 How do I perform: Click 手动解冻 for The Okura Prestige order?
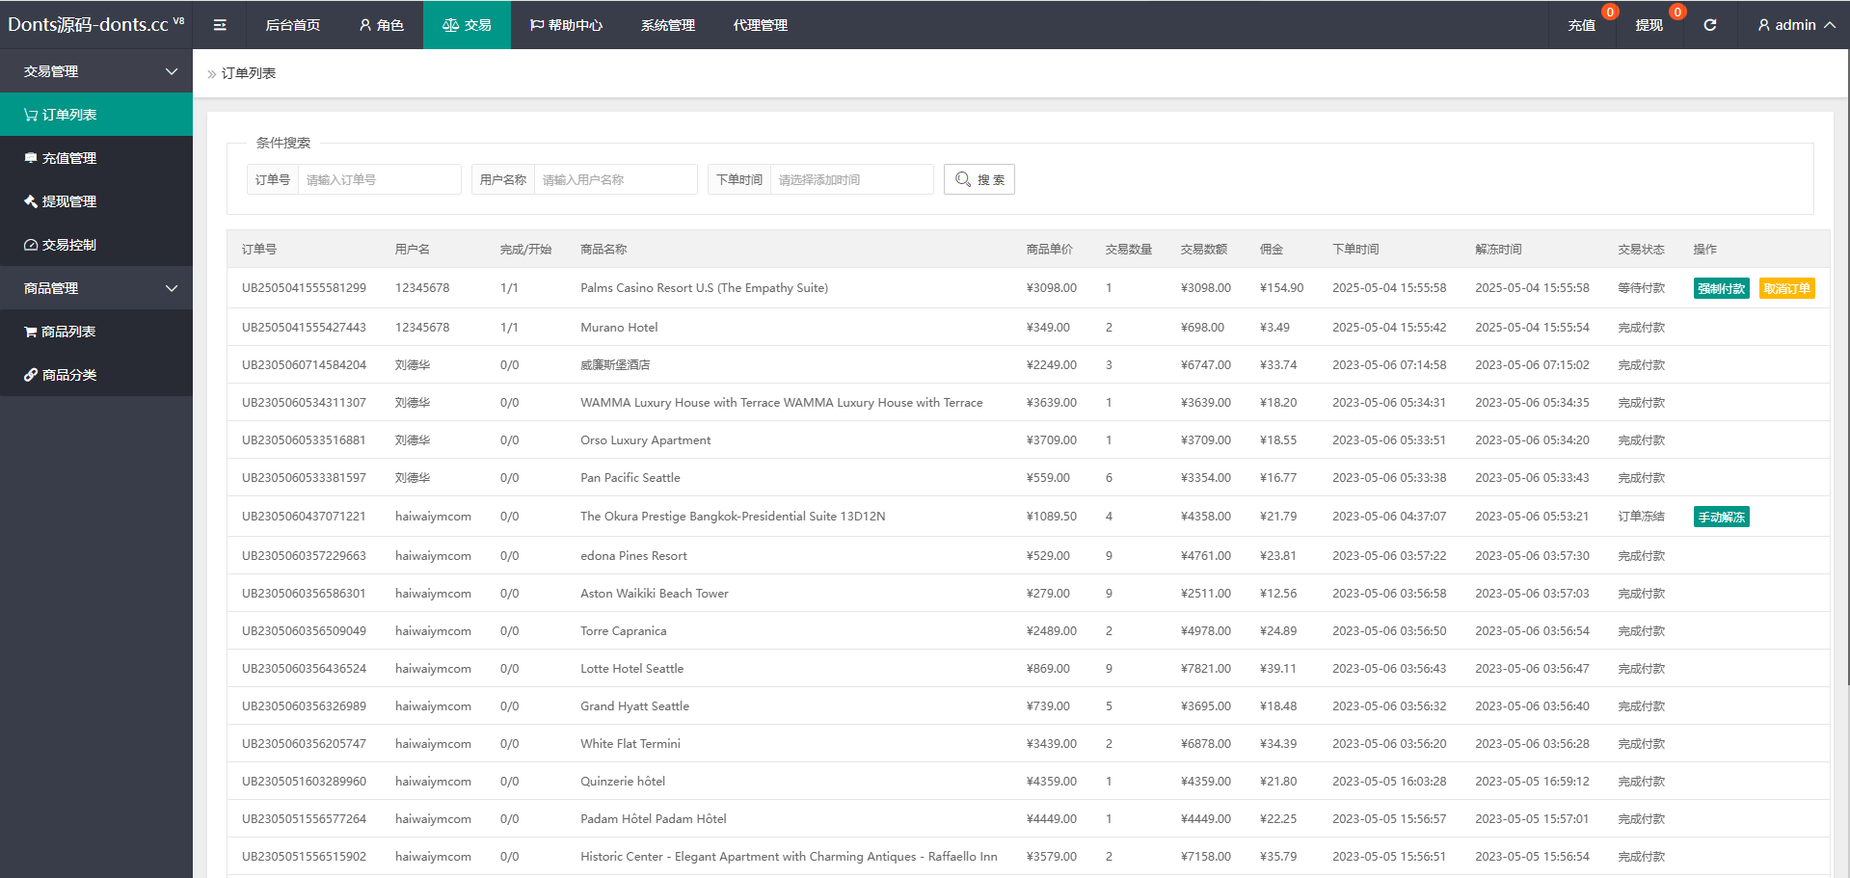[1721, 517]
